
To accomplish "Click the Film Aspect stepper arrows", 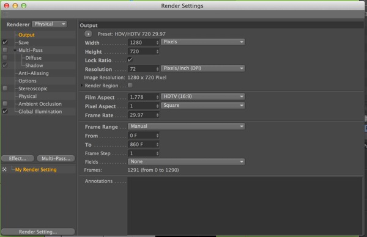I will click(157, 97).
